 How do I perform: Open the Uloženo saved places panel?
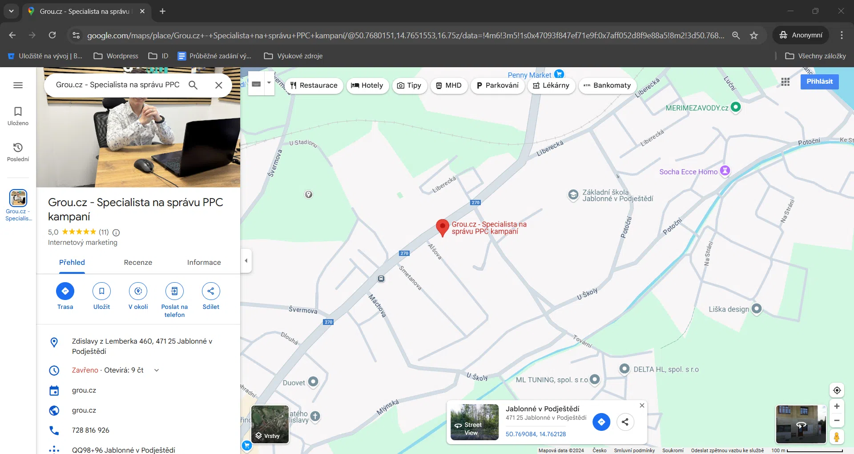click(x=18, y=116)
